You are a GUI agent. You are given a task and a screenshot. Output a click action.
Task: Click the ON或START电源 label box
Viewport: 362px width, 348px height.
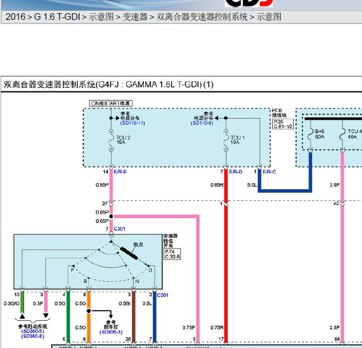(111, 103)
